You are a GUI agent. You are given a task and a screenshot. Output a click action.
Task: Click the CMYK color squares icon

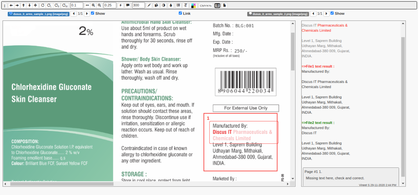[x=194, y=5]
